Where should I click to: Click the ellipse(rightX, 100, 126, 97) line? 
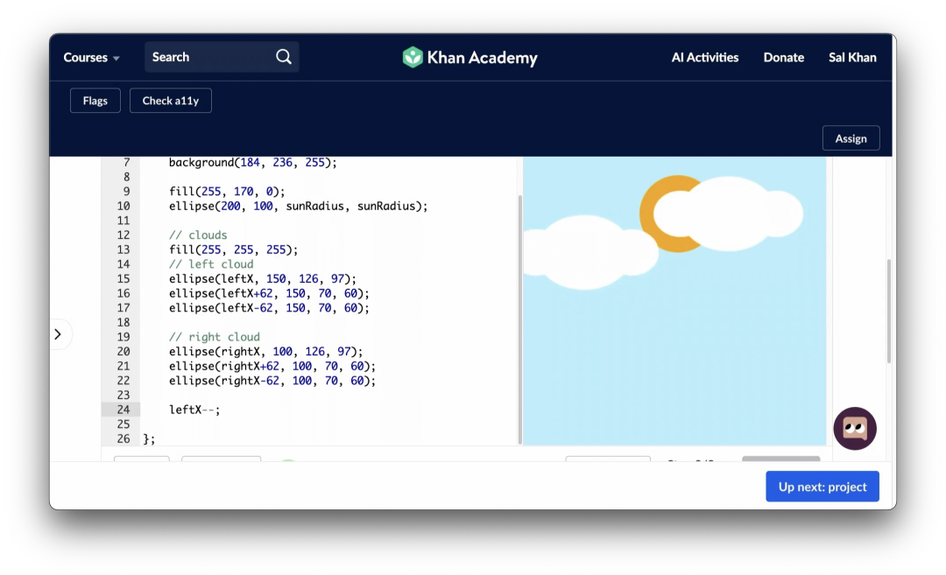click(266, 352)
